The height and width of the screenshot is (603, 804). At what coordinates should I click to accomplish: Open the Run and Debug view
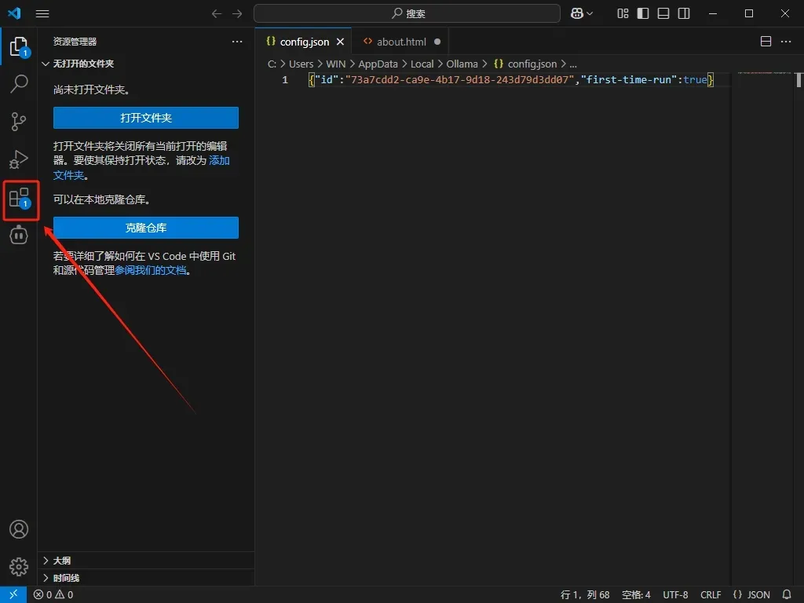(19, 159)
